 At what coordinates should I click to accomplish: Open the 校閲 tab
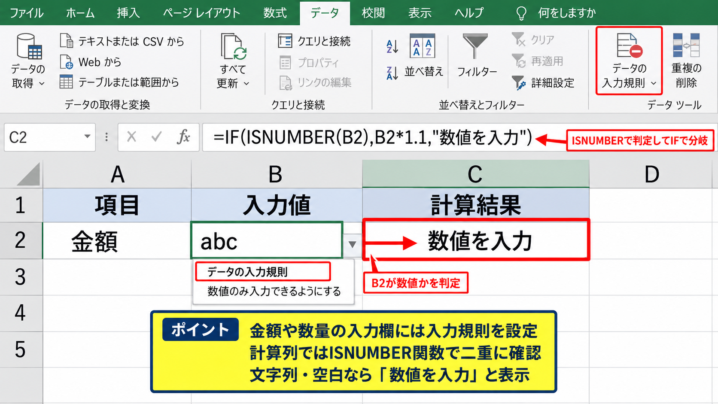click(x=373, y=13)
